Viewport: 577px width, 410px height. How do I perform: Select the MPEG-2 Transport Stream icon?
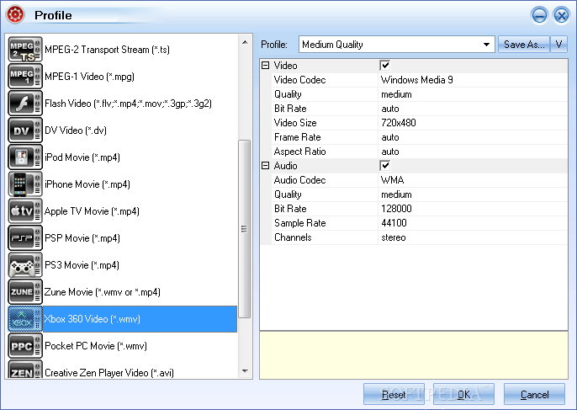coord(25,50)
